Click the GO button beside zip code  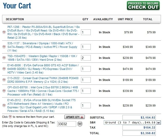point(80,124)
